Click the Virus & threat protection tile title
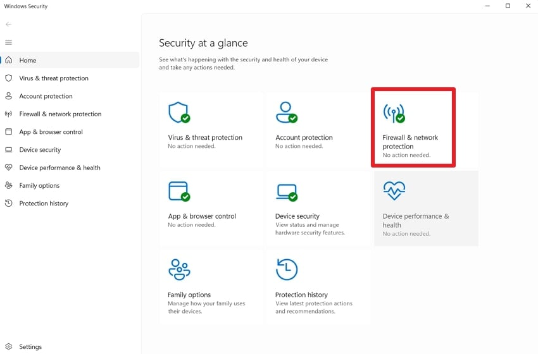The width and height of the screenshot is (538, 354). [x=205, y=137]
